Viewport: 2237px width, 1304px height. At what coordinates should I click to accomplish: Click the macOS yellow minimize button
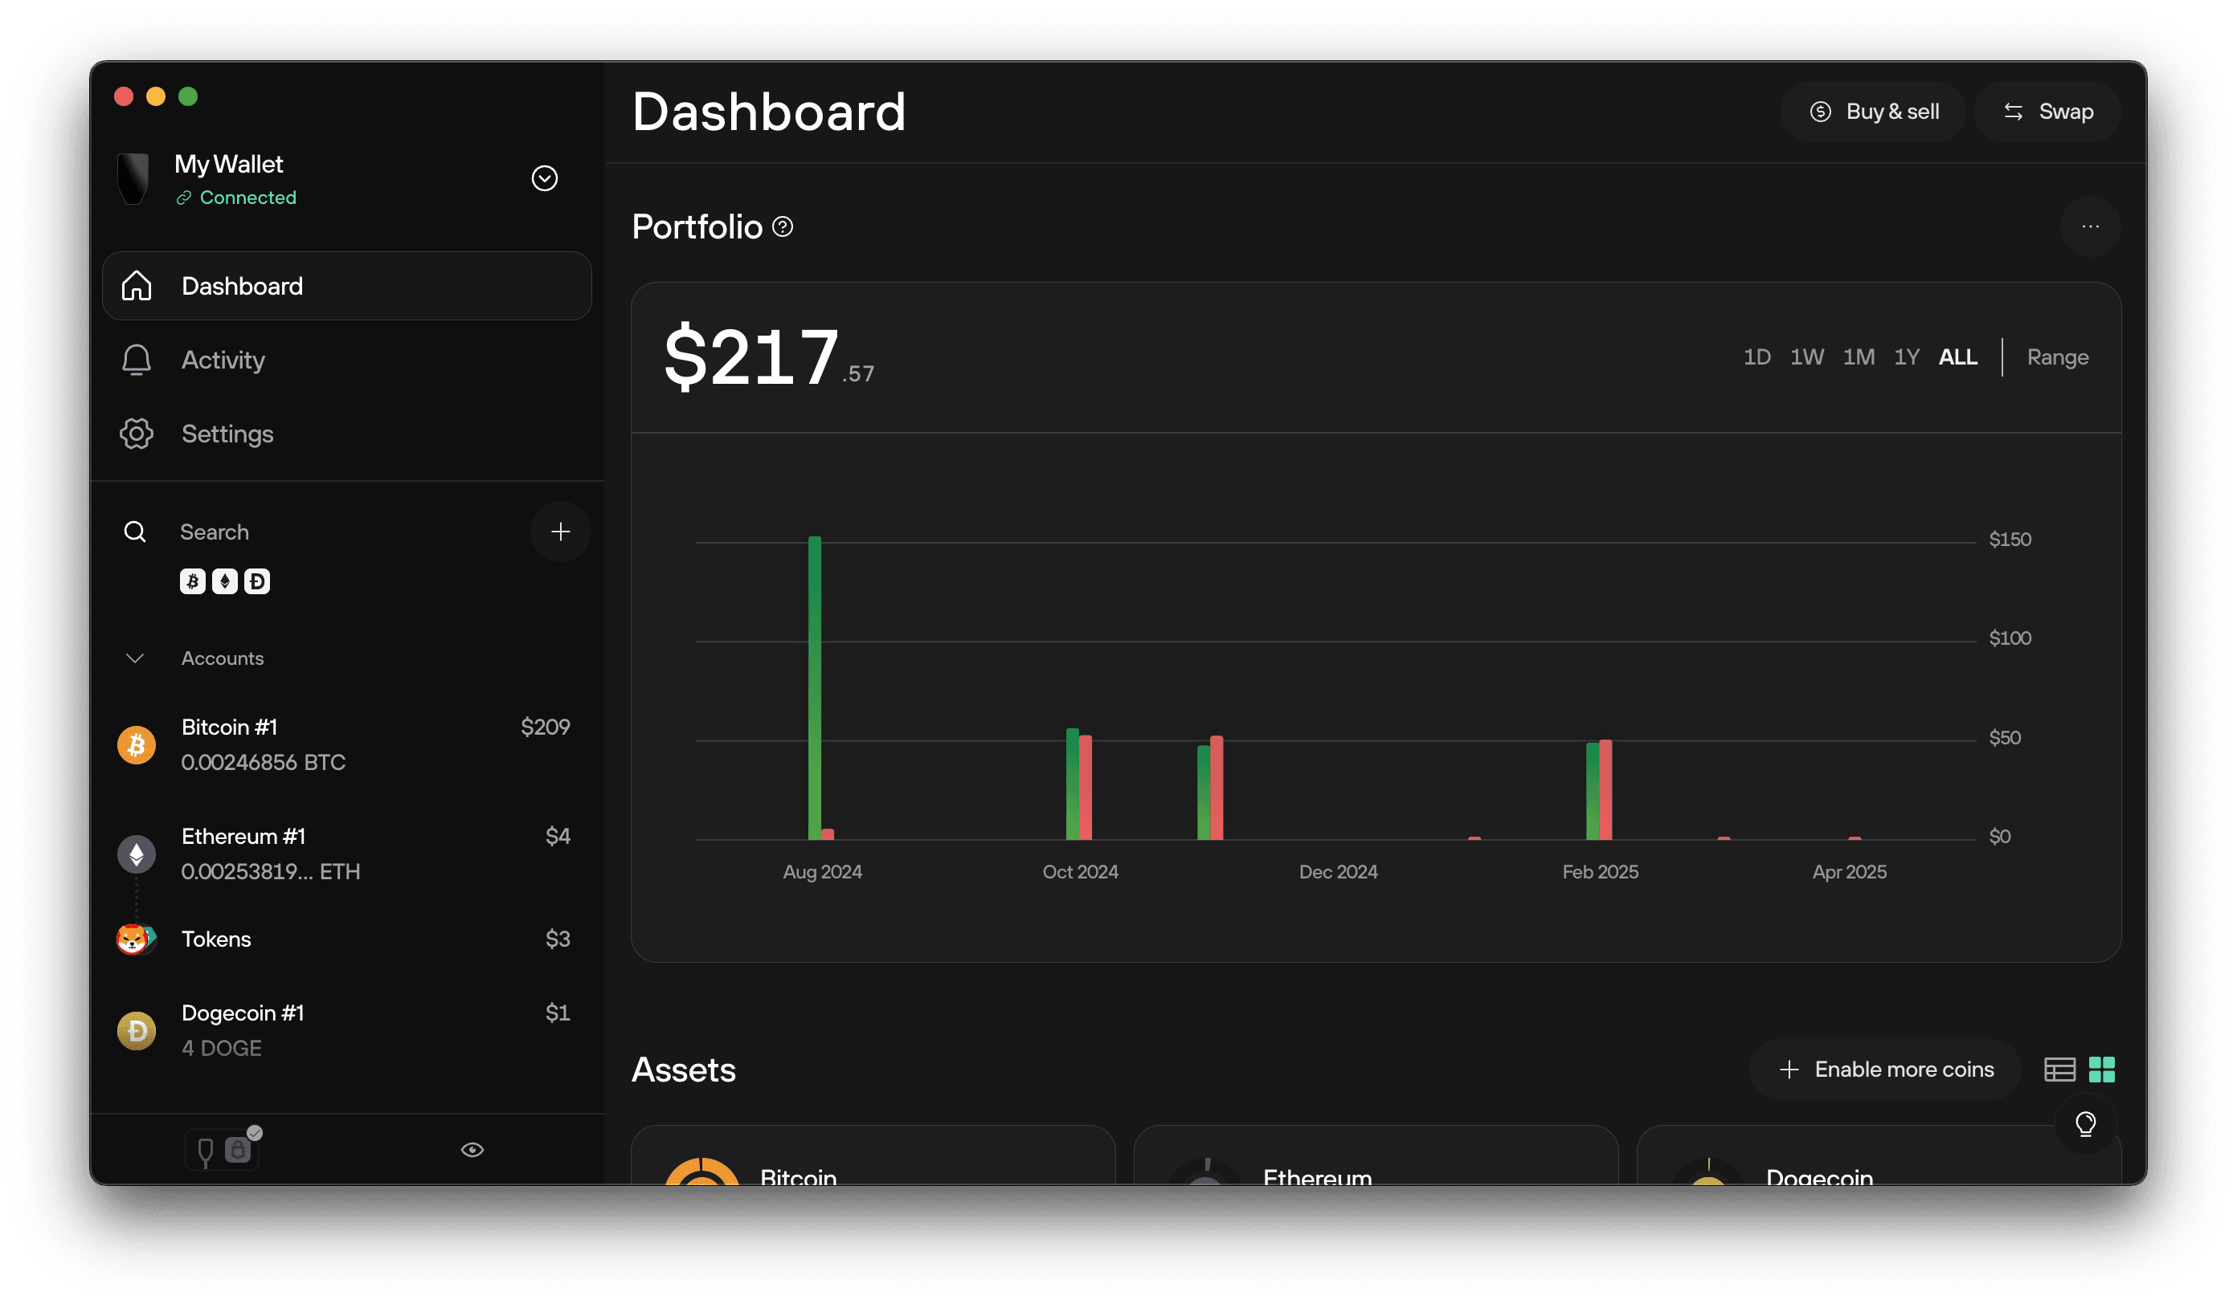pyautogui.click(x=155, y=96)
